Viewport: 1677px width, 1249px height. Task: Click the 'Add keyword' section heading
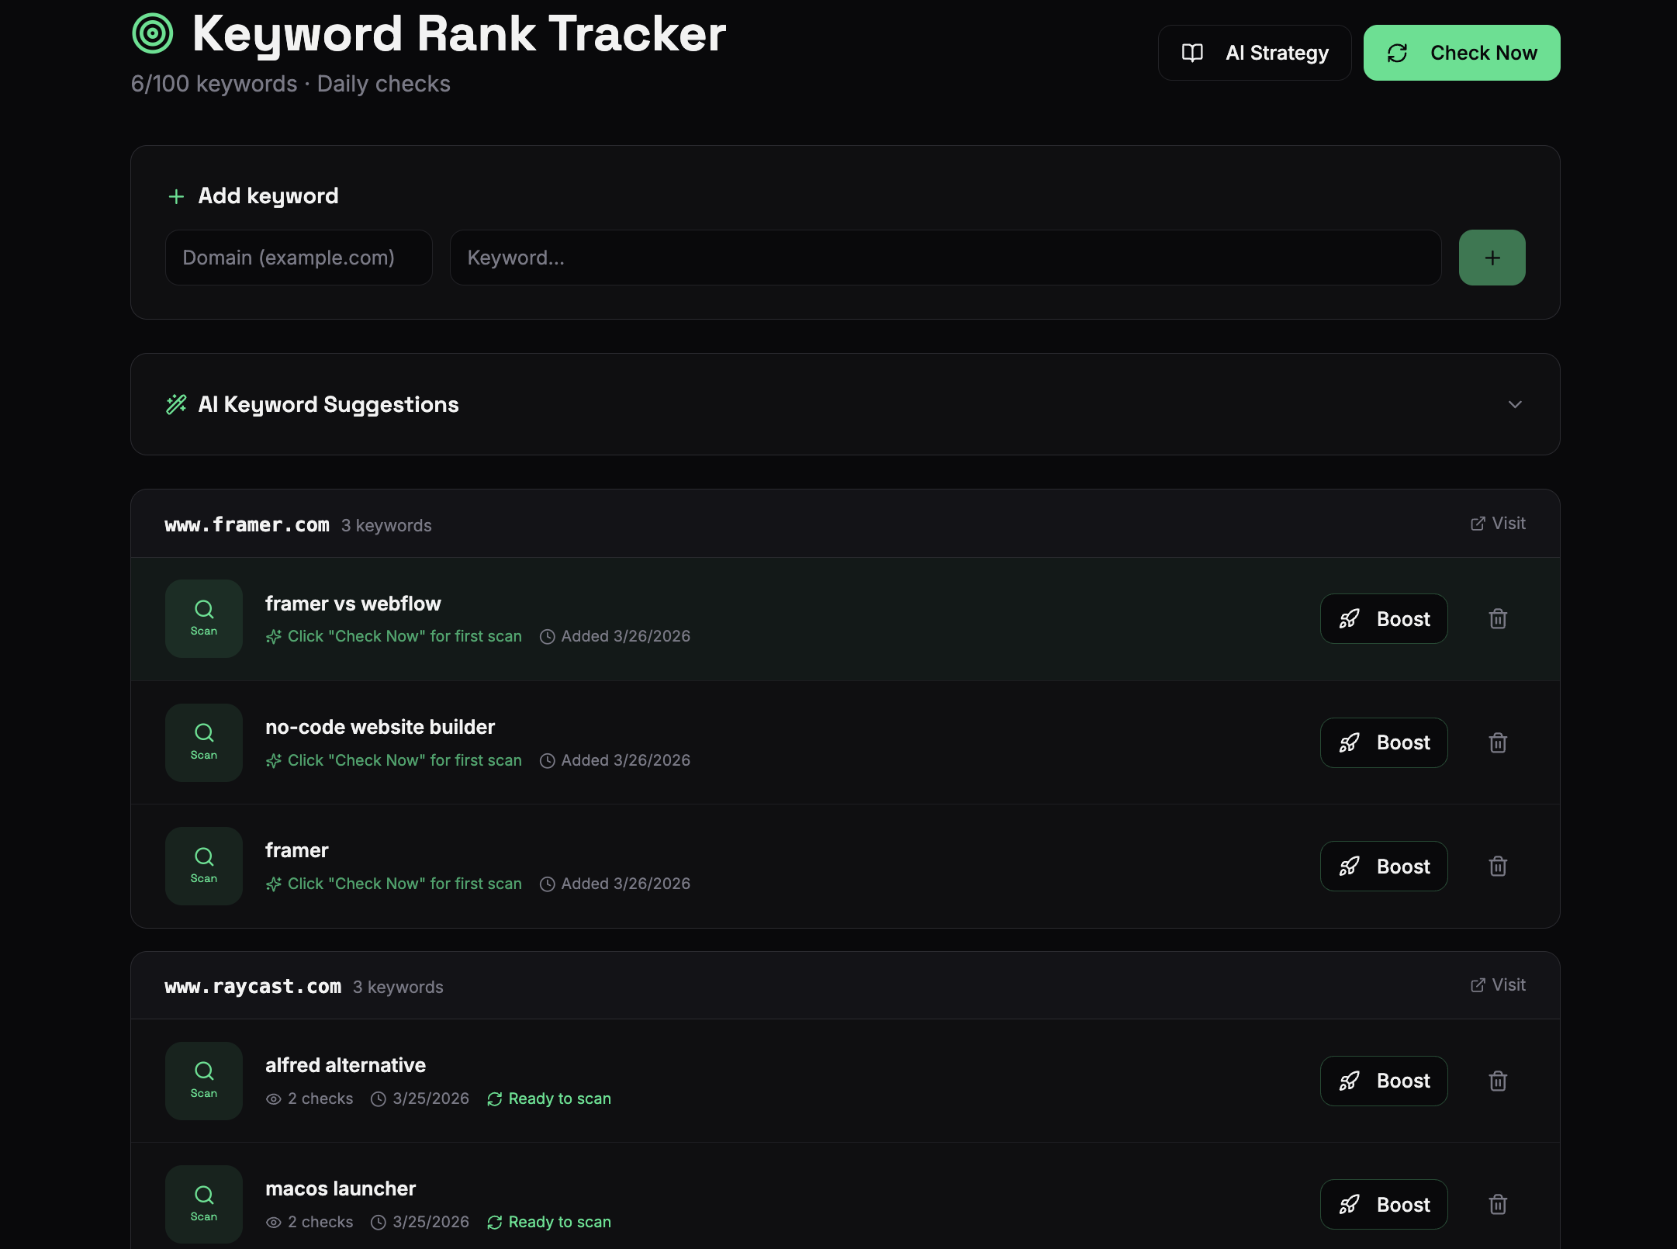click(268, 195)
